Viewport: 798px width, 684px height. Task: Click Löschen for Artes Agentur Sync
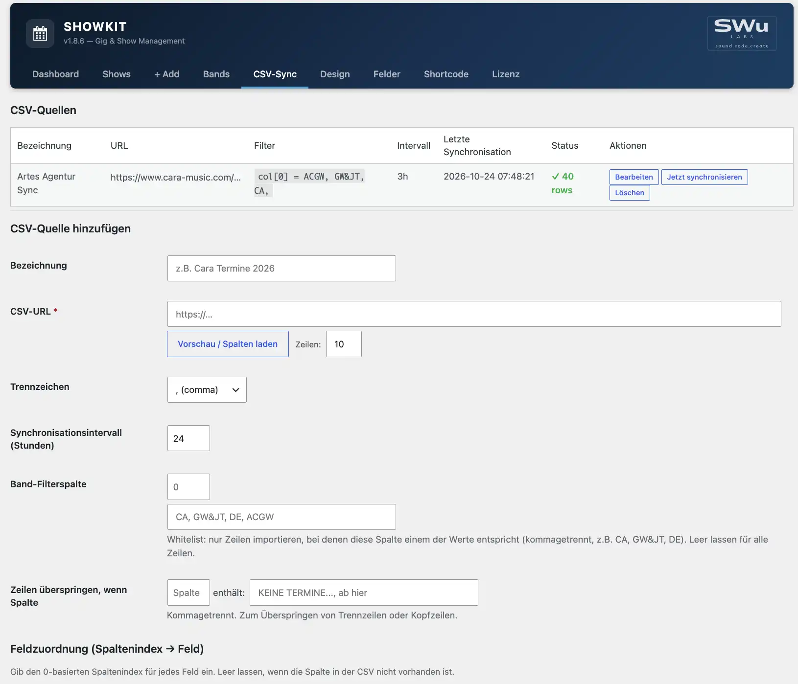pyautogui.click(x=630, y=193)
